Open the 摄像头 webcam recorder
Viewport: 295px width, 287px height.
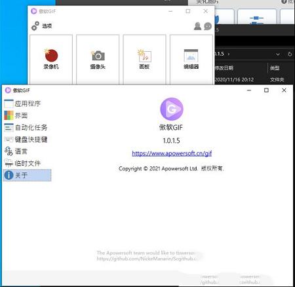(x=98, y=59)
